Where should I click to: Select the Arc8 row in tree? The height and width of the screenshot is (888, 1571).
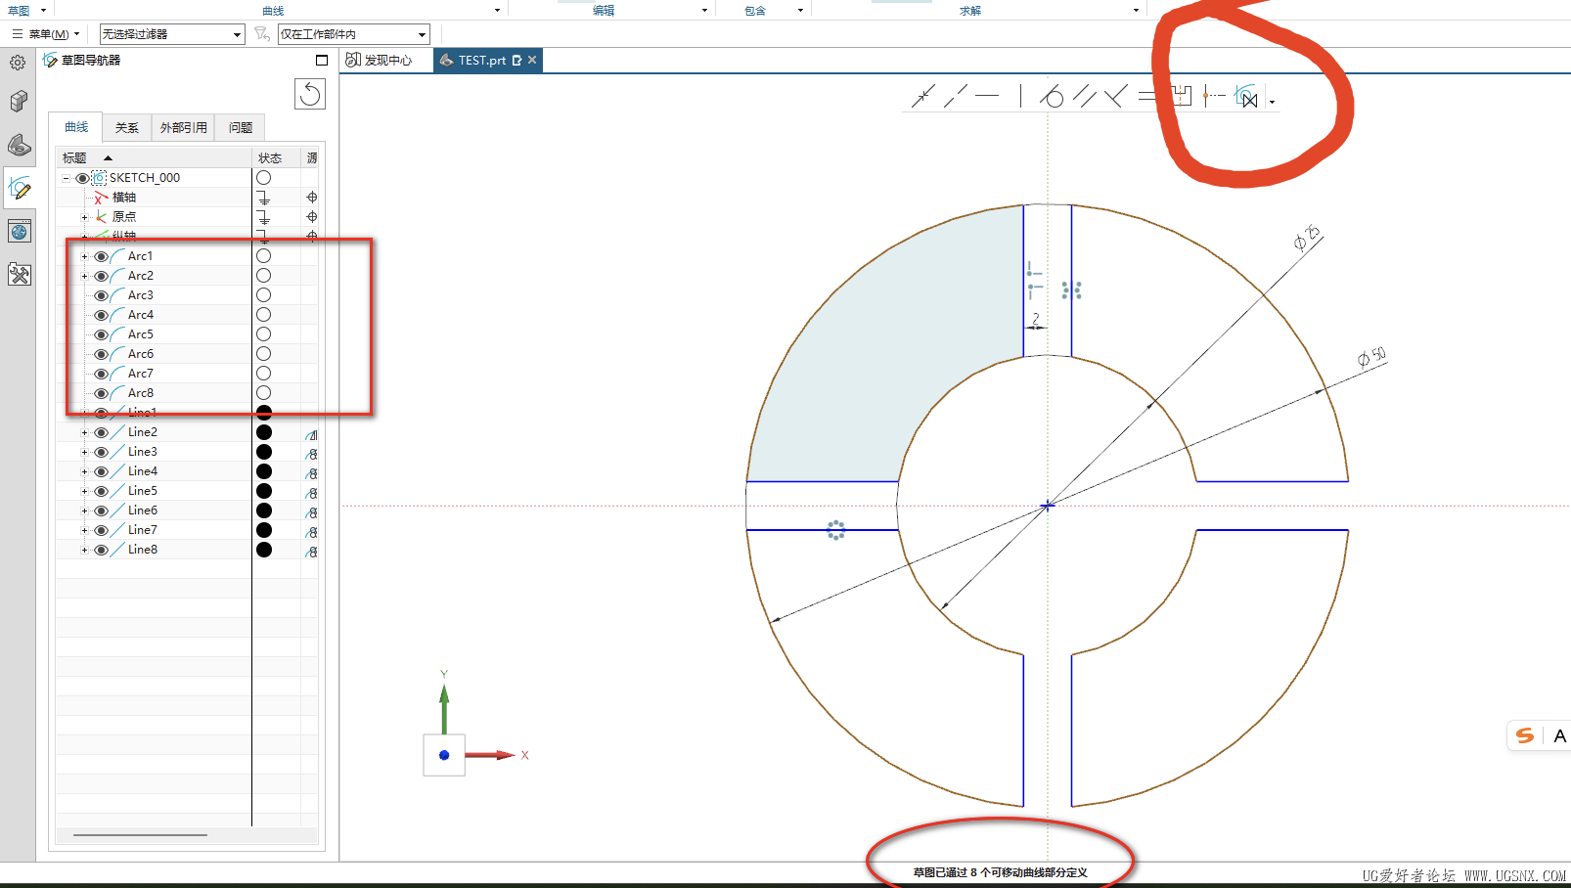pos(187,393)
